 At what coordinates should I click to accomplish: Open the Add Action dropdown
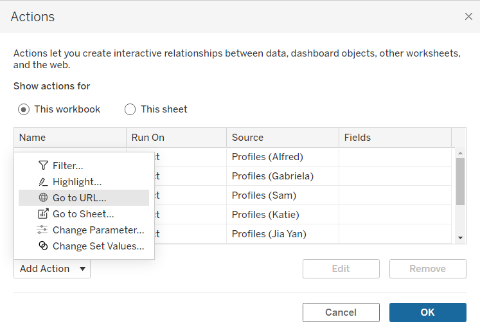pyautogui.click(x=52, y=269)
